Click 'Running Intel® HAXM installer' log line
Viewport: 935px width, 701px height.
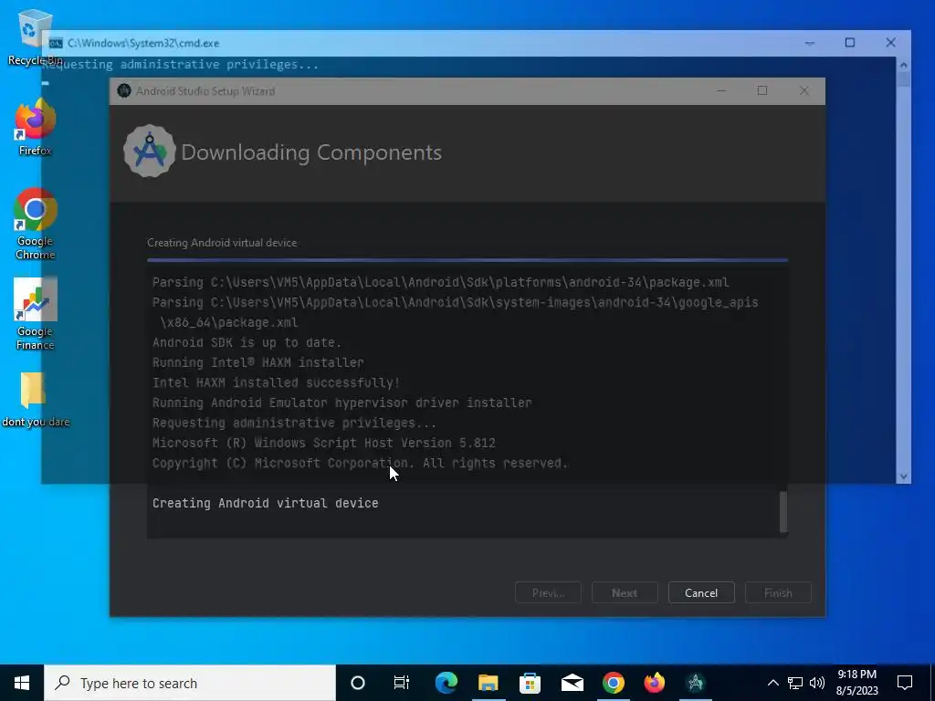tap(258, 362)
